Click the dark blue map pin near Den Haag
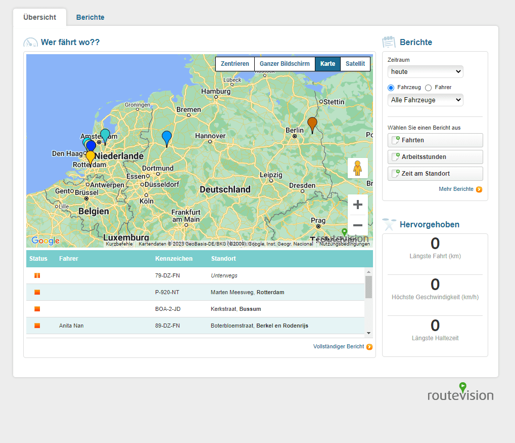 91,146
